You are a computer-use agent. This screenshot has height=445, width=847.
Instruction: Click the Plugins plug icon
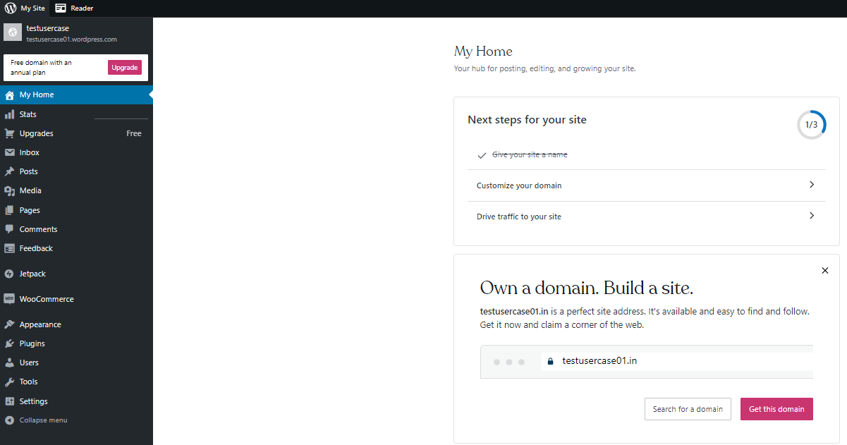[x=10, y=343]
